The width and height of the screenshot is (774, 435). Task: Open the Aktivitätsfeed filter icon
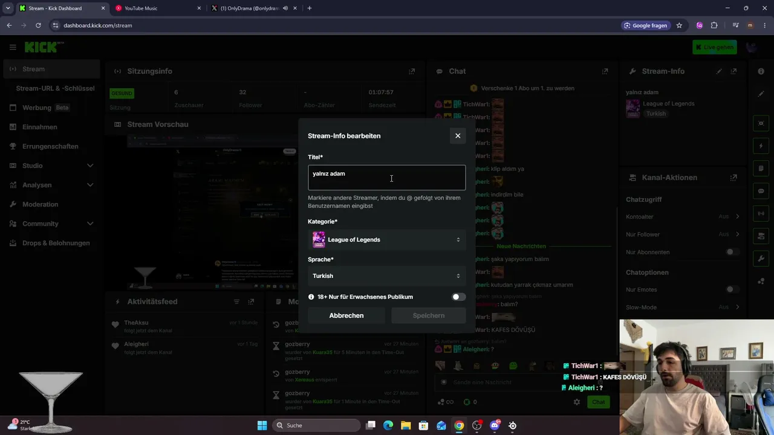(236, 301)
